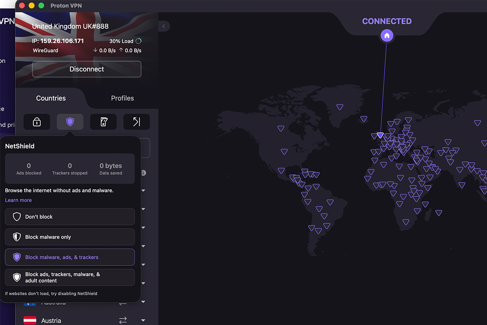Click the Ads blocked counter
The height and width of the screenshot is (325, 487).
point(28,169)
